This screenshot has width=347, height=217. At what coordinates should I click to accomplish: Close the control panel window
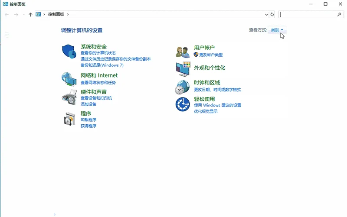pos(340,4)
